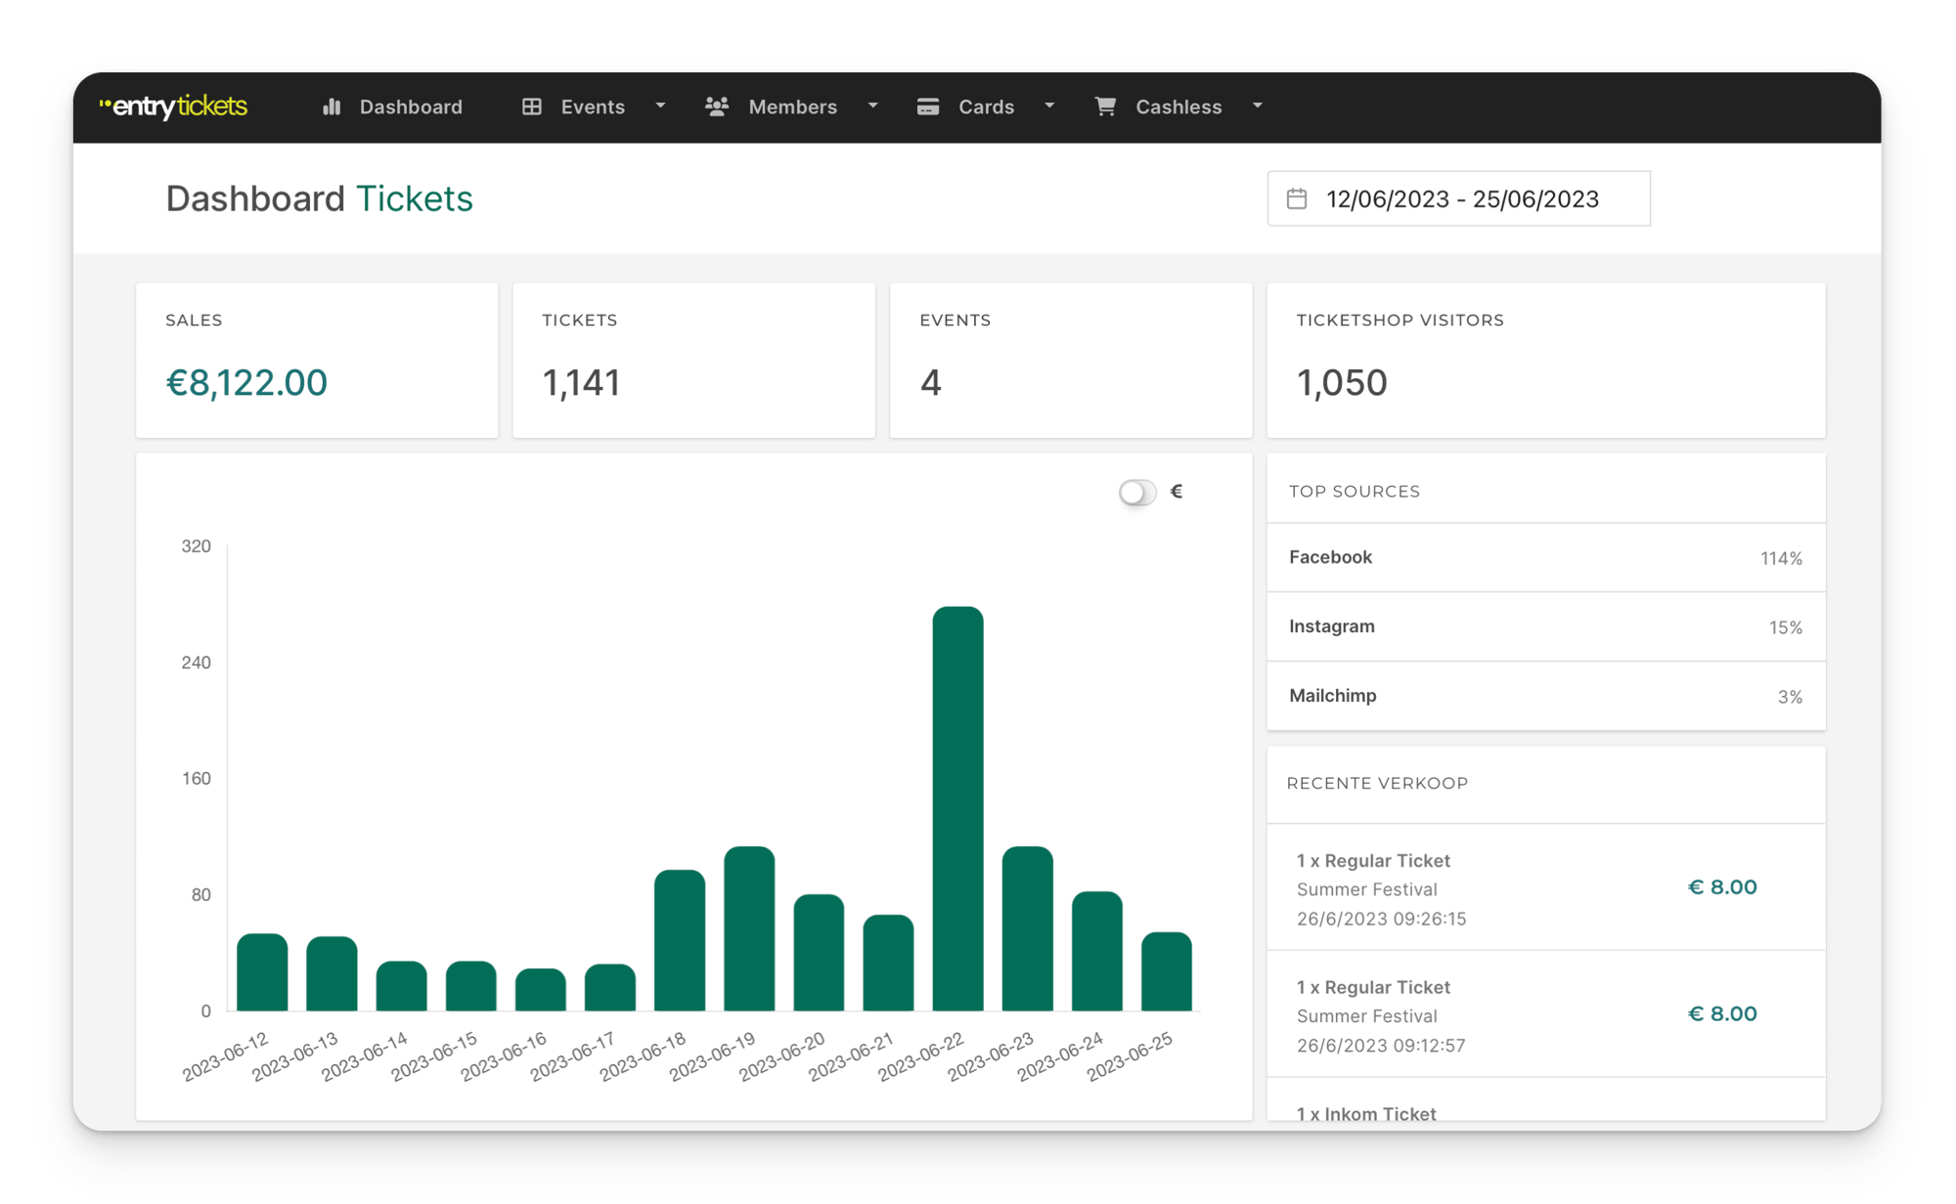This screenshot has height=1204, width=1956.
Task: Click the Cashless shopping cart icon
Action: (1105, 107)
